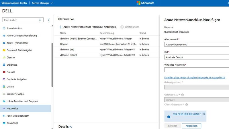229x129 pixels.
Task: Select the vEthernet (Intern) row
Action: (107, 55)
